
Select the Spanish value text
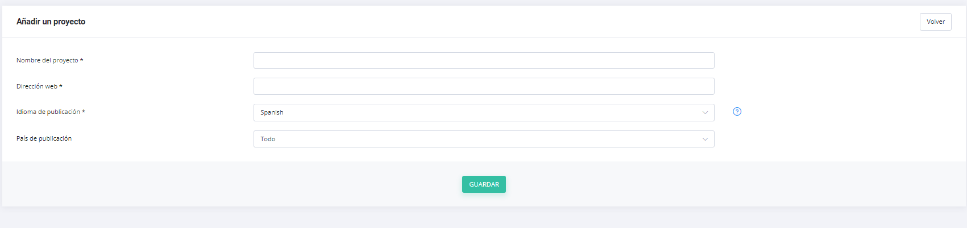click(x=272, y=112)
